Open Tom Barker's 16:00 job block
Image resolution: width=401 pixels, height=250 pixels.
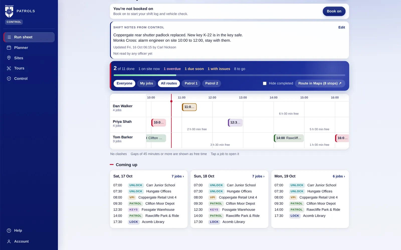point(342,138)
